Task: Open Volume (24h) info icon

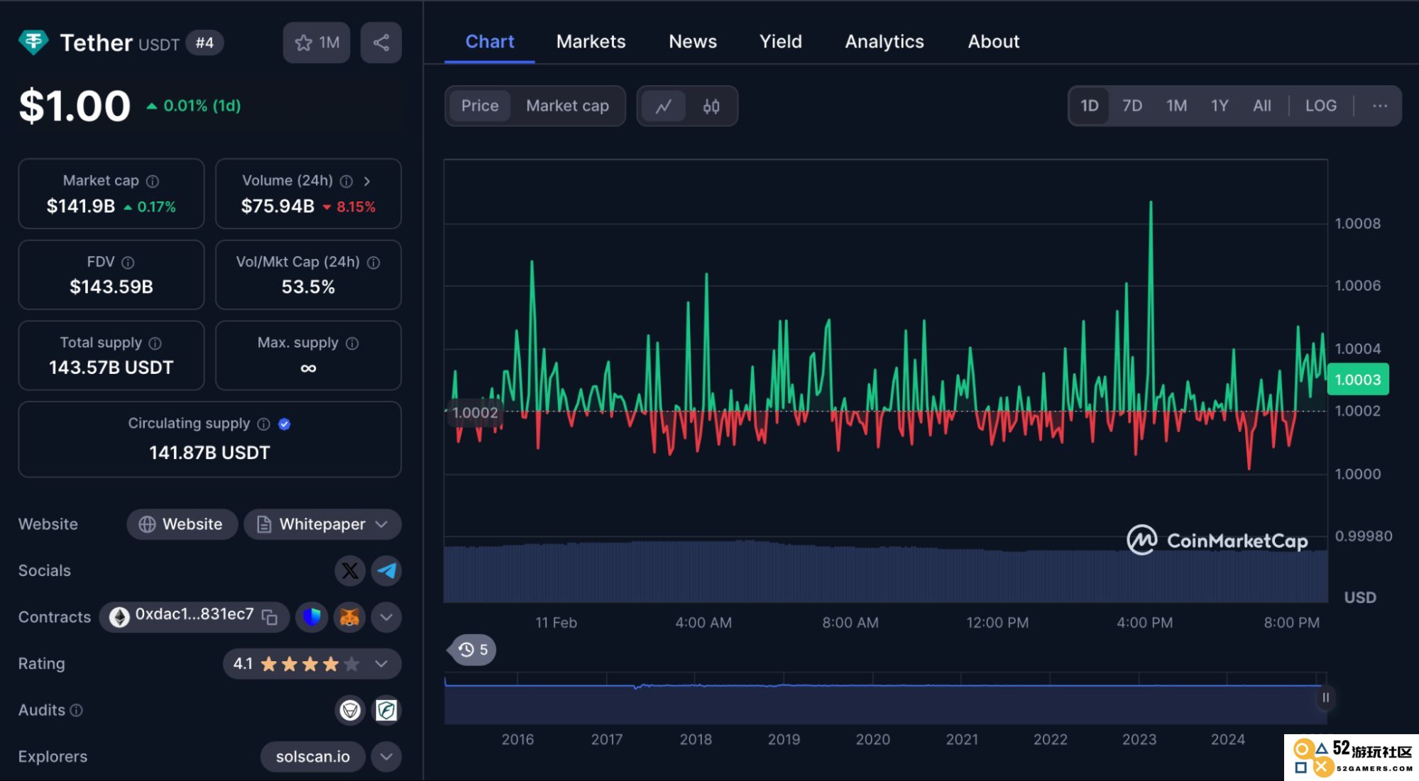Action: (346, 181)
